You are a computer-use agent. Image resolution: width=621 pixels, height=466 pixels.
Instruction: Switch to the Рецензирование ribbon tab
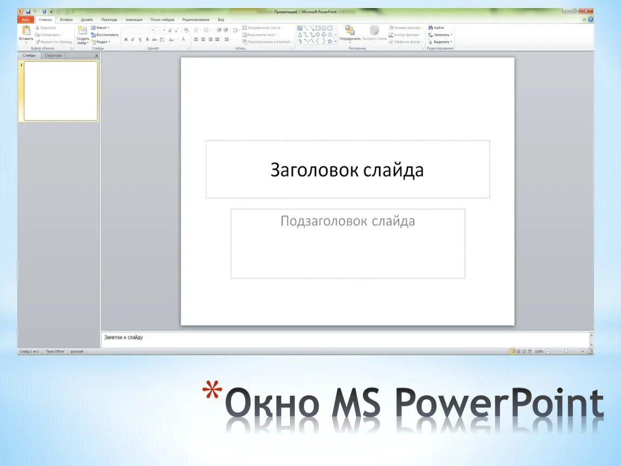click(x=195, y=19)
